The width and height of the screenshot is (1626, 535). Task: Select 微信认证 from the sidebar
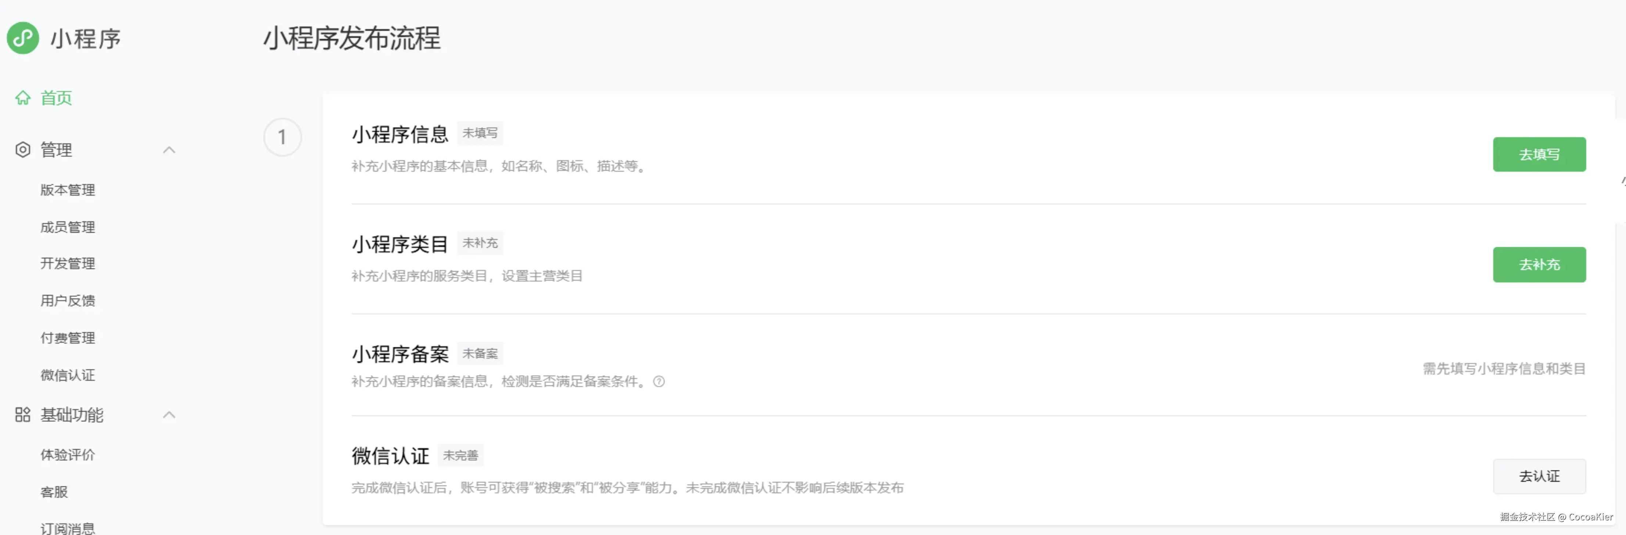tap(68, 375)
